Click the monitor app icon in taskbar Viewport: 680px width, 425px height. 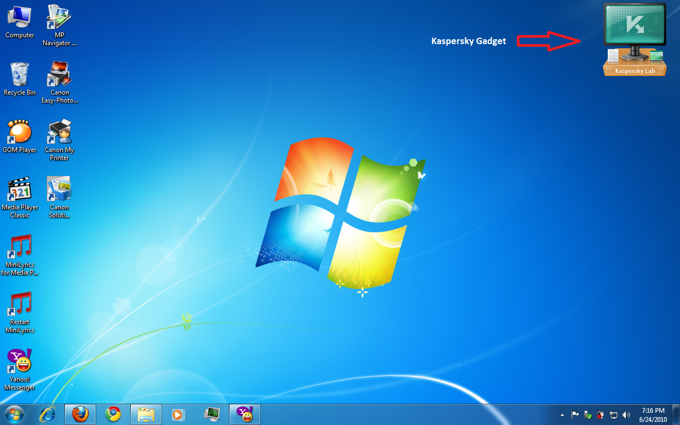tap(212, 414)
